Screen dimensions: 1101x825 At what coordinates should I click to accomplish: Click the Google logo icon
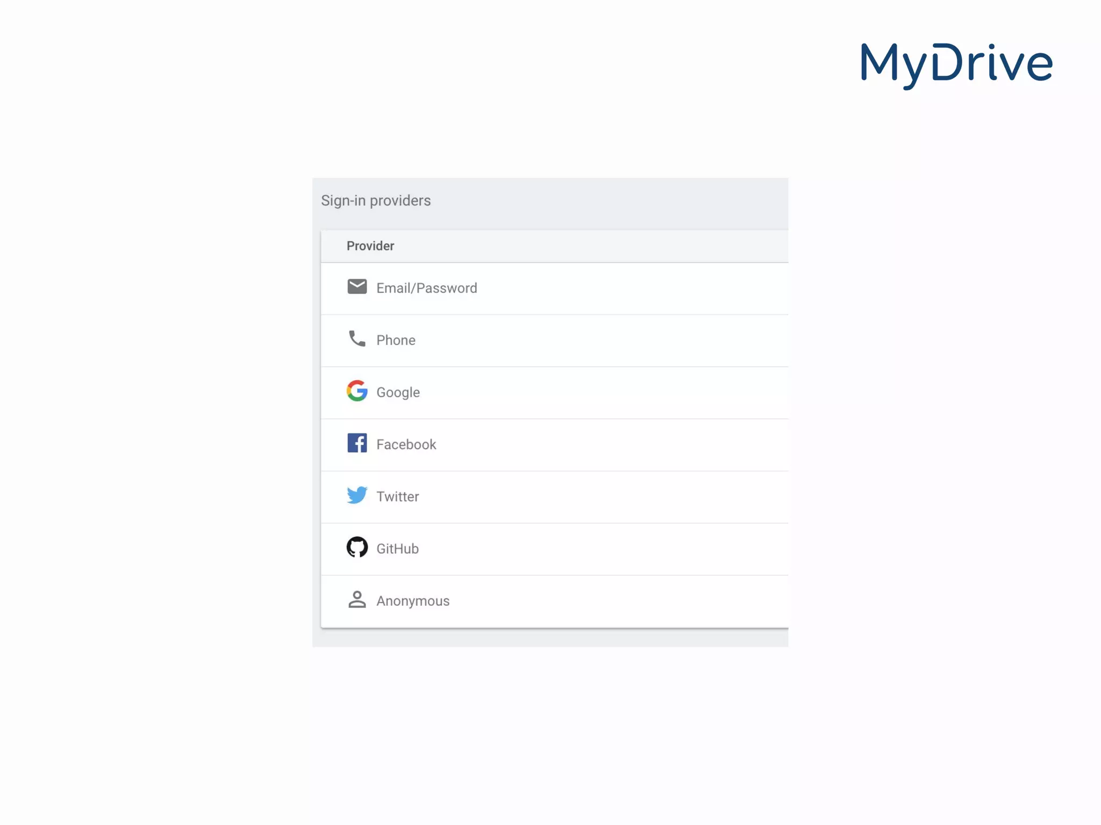357,391
